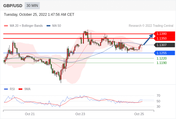Click the 1.1190 support price label
Image resolution: width=176 pixels, height=119 pixels.
click(162, 63)
